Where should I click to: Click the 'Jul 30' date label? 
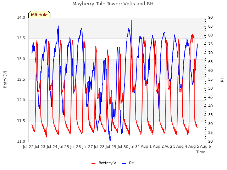(123, 147)
